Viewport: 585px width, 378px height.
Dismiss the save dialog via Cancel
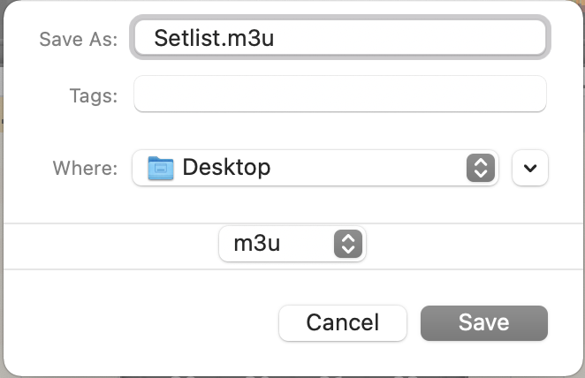pos(343,322)
